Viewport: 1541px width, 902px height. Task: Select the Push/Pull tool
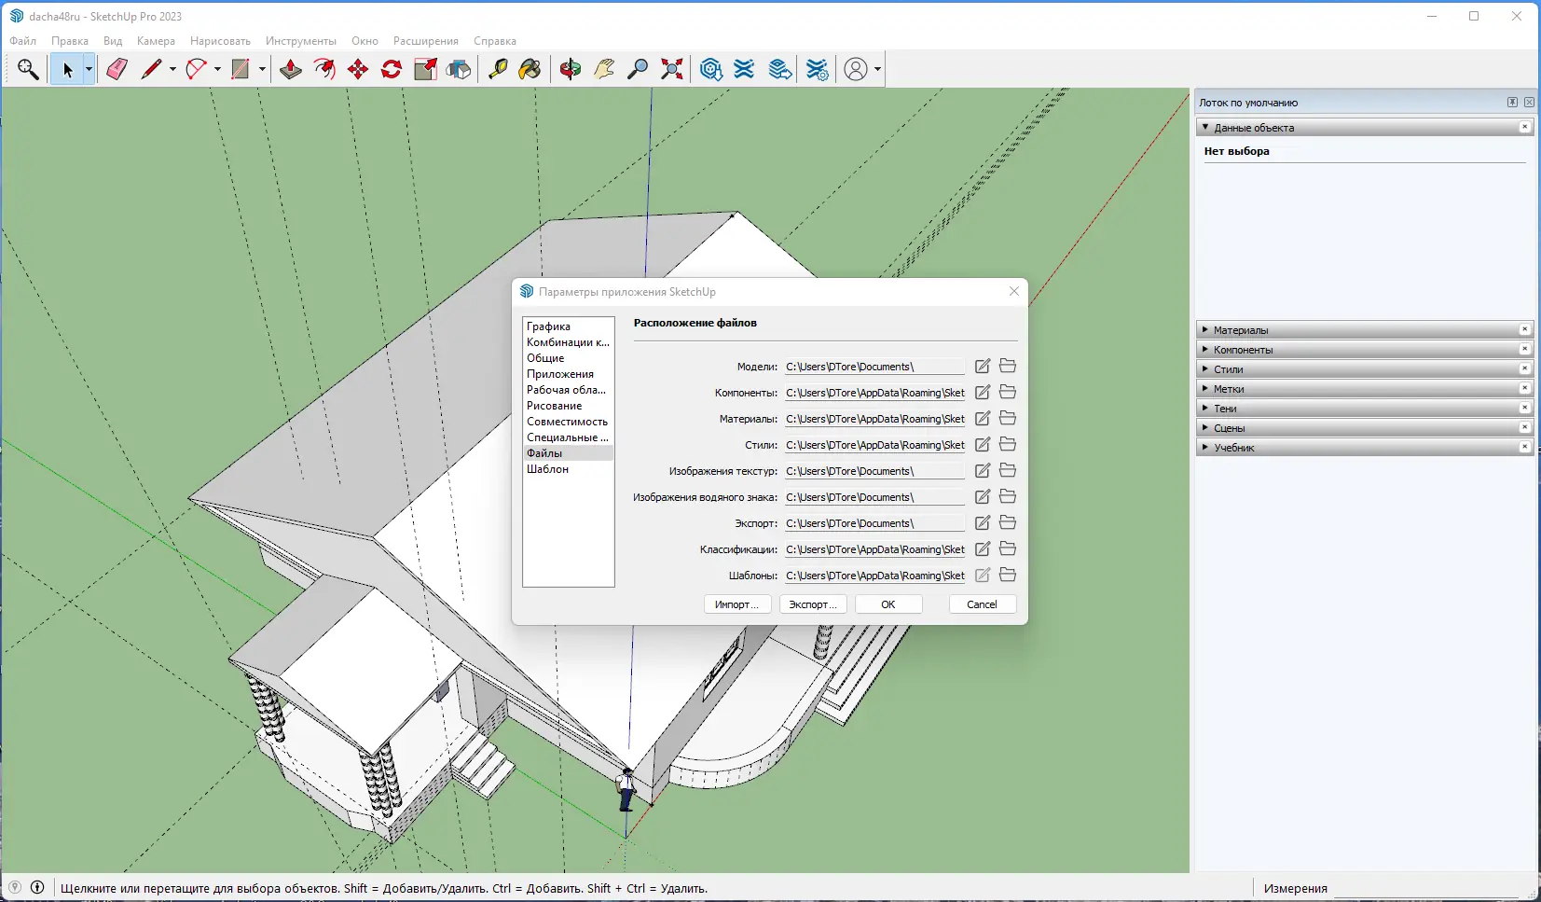tap(291, 69)
